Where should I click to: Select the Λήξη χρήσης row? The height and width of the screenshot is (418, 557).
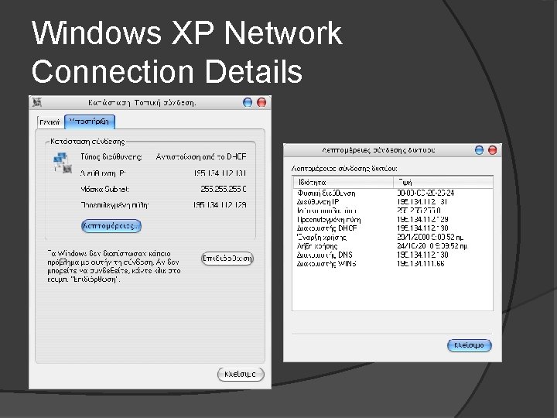pyautogui.click(x=392, y=246)
